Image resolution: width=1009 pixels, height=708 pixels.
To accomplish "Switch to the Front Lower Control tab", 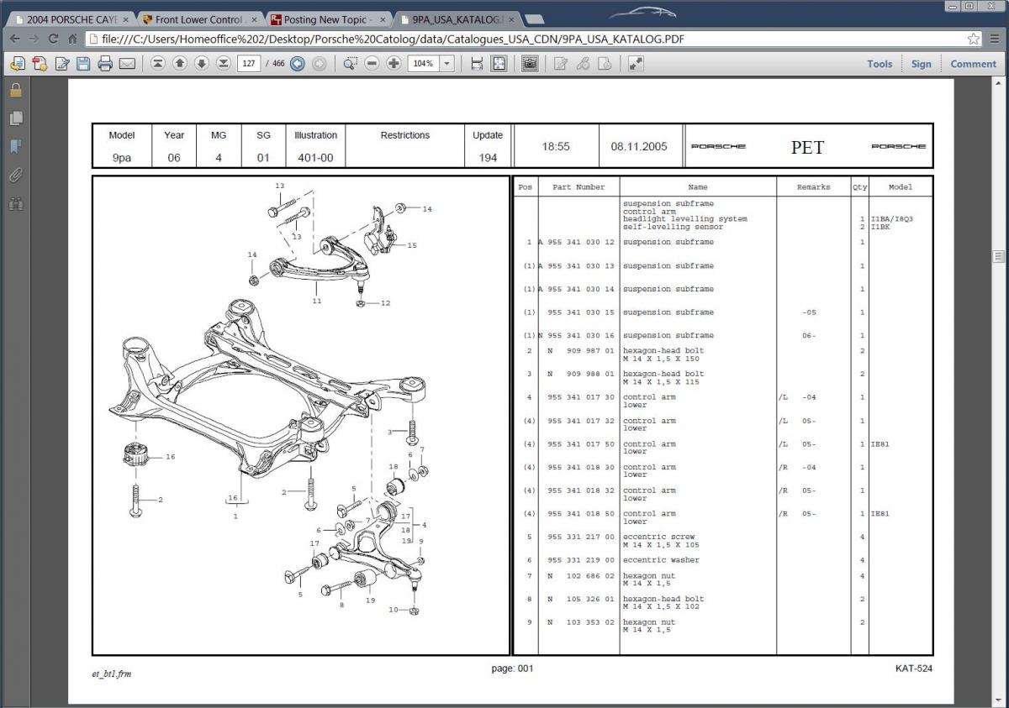I will tap(198, 18).
